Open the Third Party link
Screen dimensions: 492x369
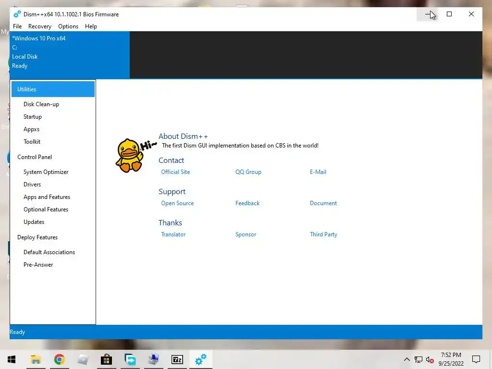(323, 234)
